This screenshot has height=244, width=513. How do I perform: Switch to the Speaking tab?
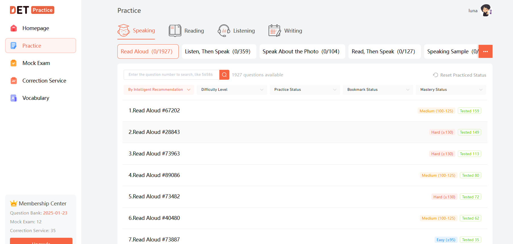[x=136, y=31]
